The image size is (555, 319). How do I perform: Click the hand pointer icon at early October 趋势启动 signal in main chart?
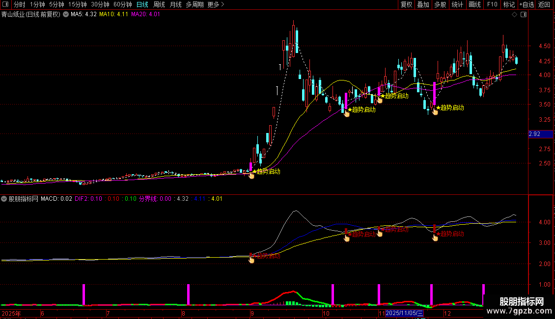point(347,113)
